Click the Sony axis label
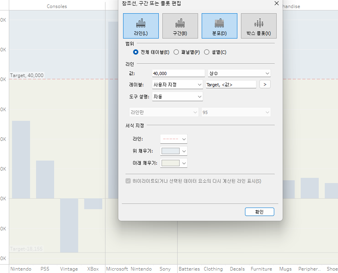 pyautogui.click(x=165, y=269)
